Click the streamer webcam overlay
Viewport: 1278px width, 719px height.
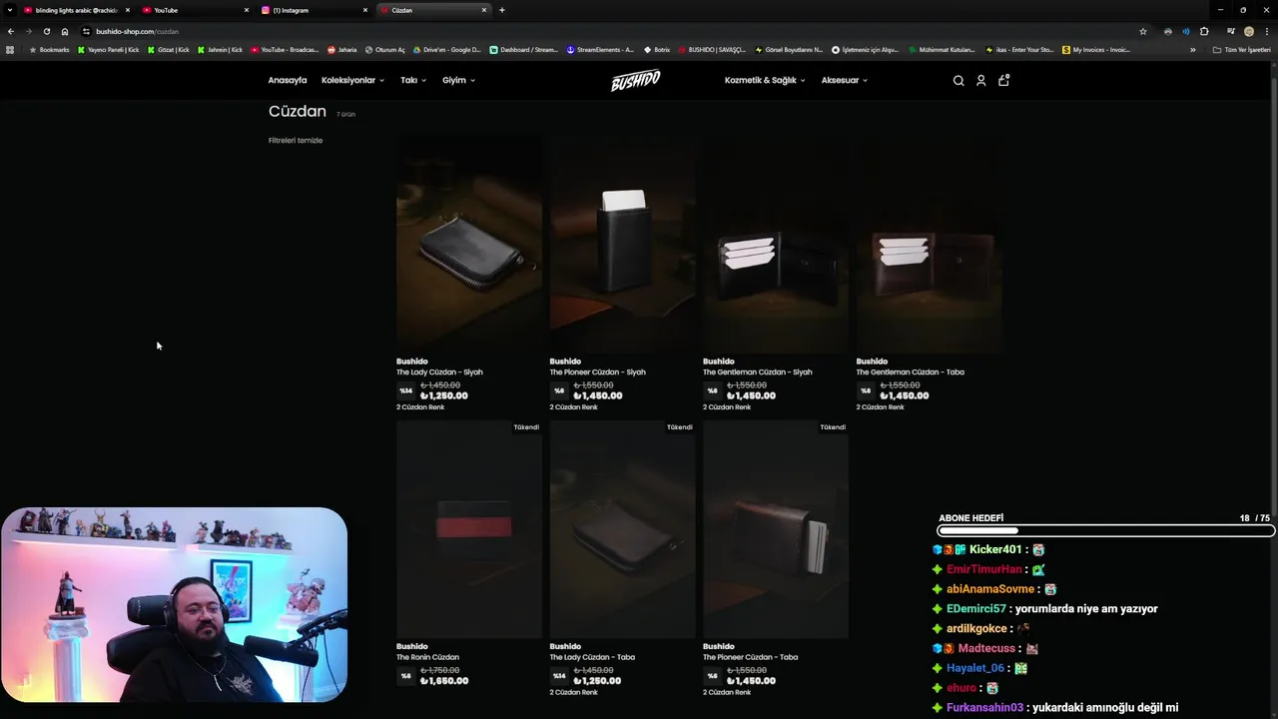(x=174, y=604)
